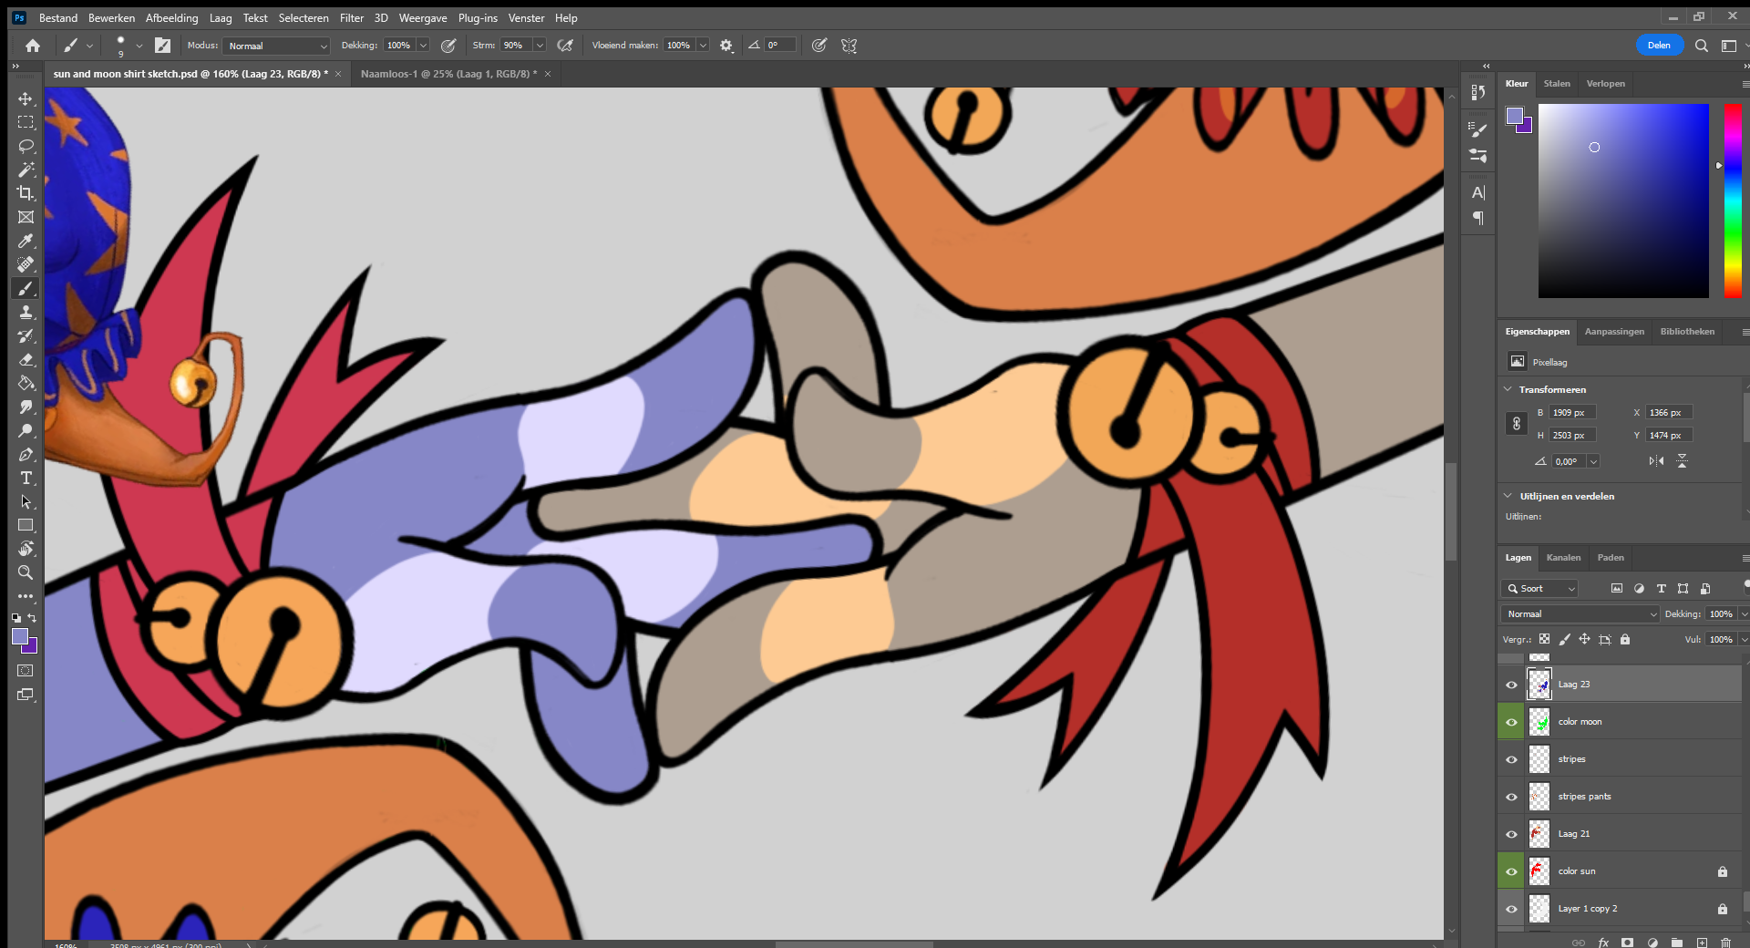Screen dimensions: 1750x948
Task: Collapse the Transformeren section
Action: click(x=1508, y=389)
